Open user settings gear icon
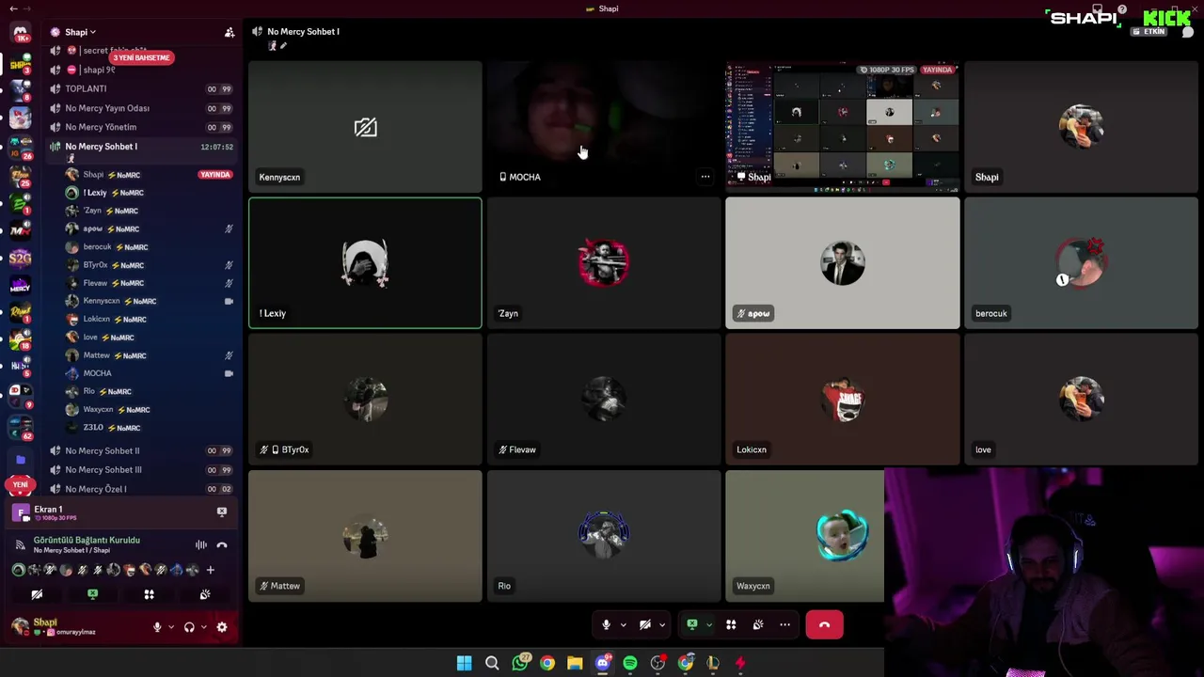Image resolution: width=1204 pixels, height=677 pixels. click(222, 627)
